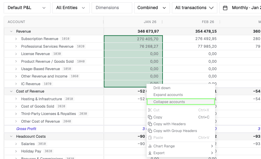Click the Export download icon
261x159 pixels.
click(x=150, y=153)
